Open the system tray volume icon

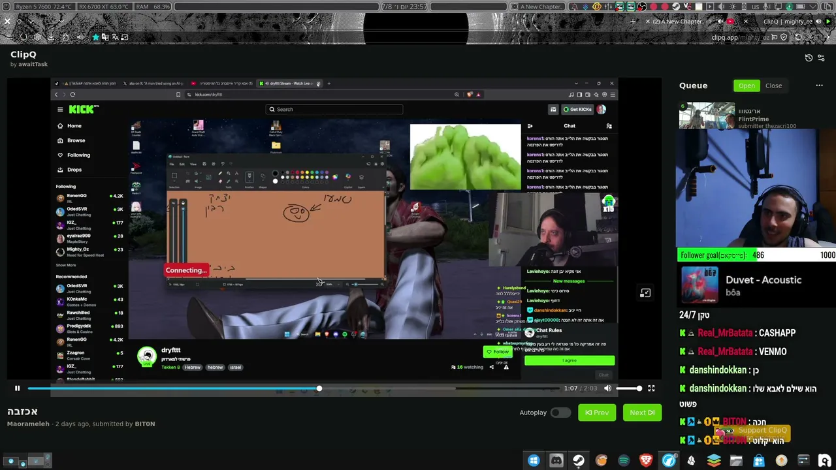[x=722, y=7]
